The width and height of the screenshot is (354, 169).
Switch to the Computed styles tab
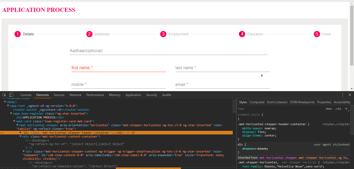coord(257,102)
